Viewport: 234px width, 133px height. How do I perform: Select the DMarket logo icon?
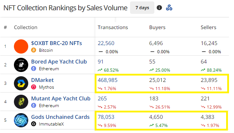[21, 83]
